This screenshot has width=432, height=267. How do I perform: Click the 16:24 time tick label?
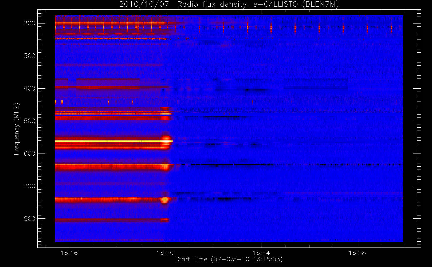point(261,253)
